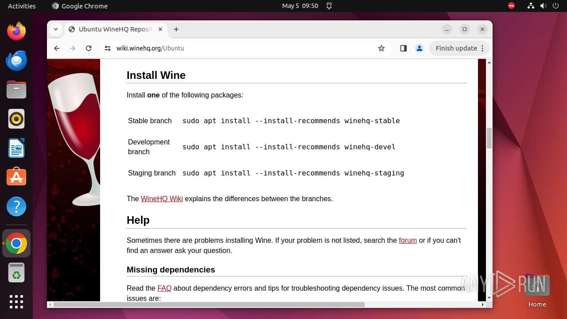Screen dimensions: 567x319
Task: Open Firefox from the dock
Action: point(16,31)
